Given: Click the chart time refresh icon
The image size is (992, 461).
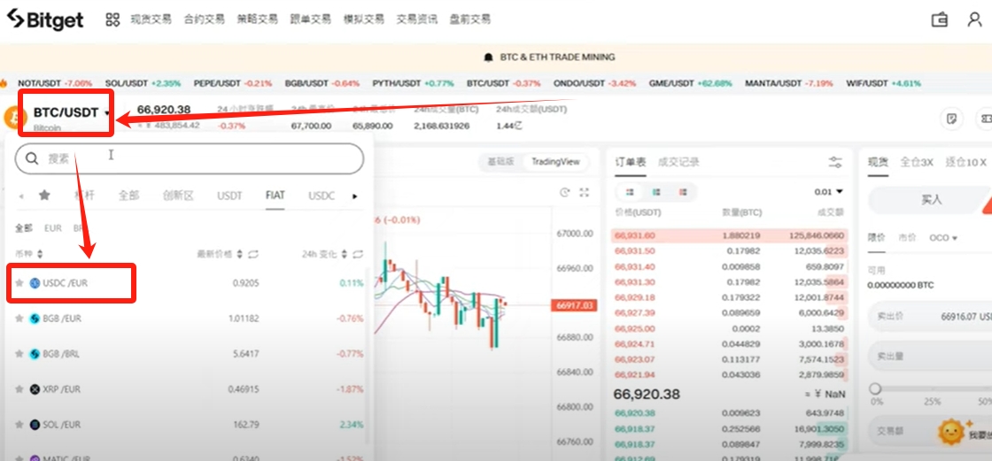Looking at the screenshot, I should [565, 192].
